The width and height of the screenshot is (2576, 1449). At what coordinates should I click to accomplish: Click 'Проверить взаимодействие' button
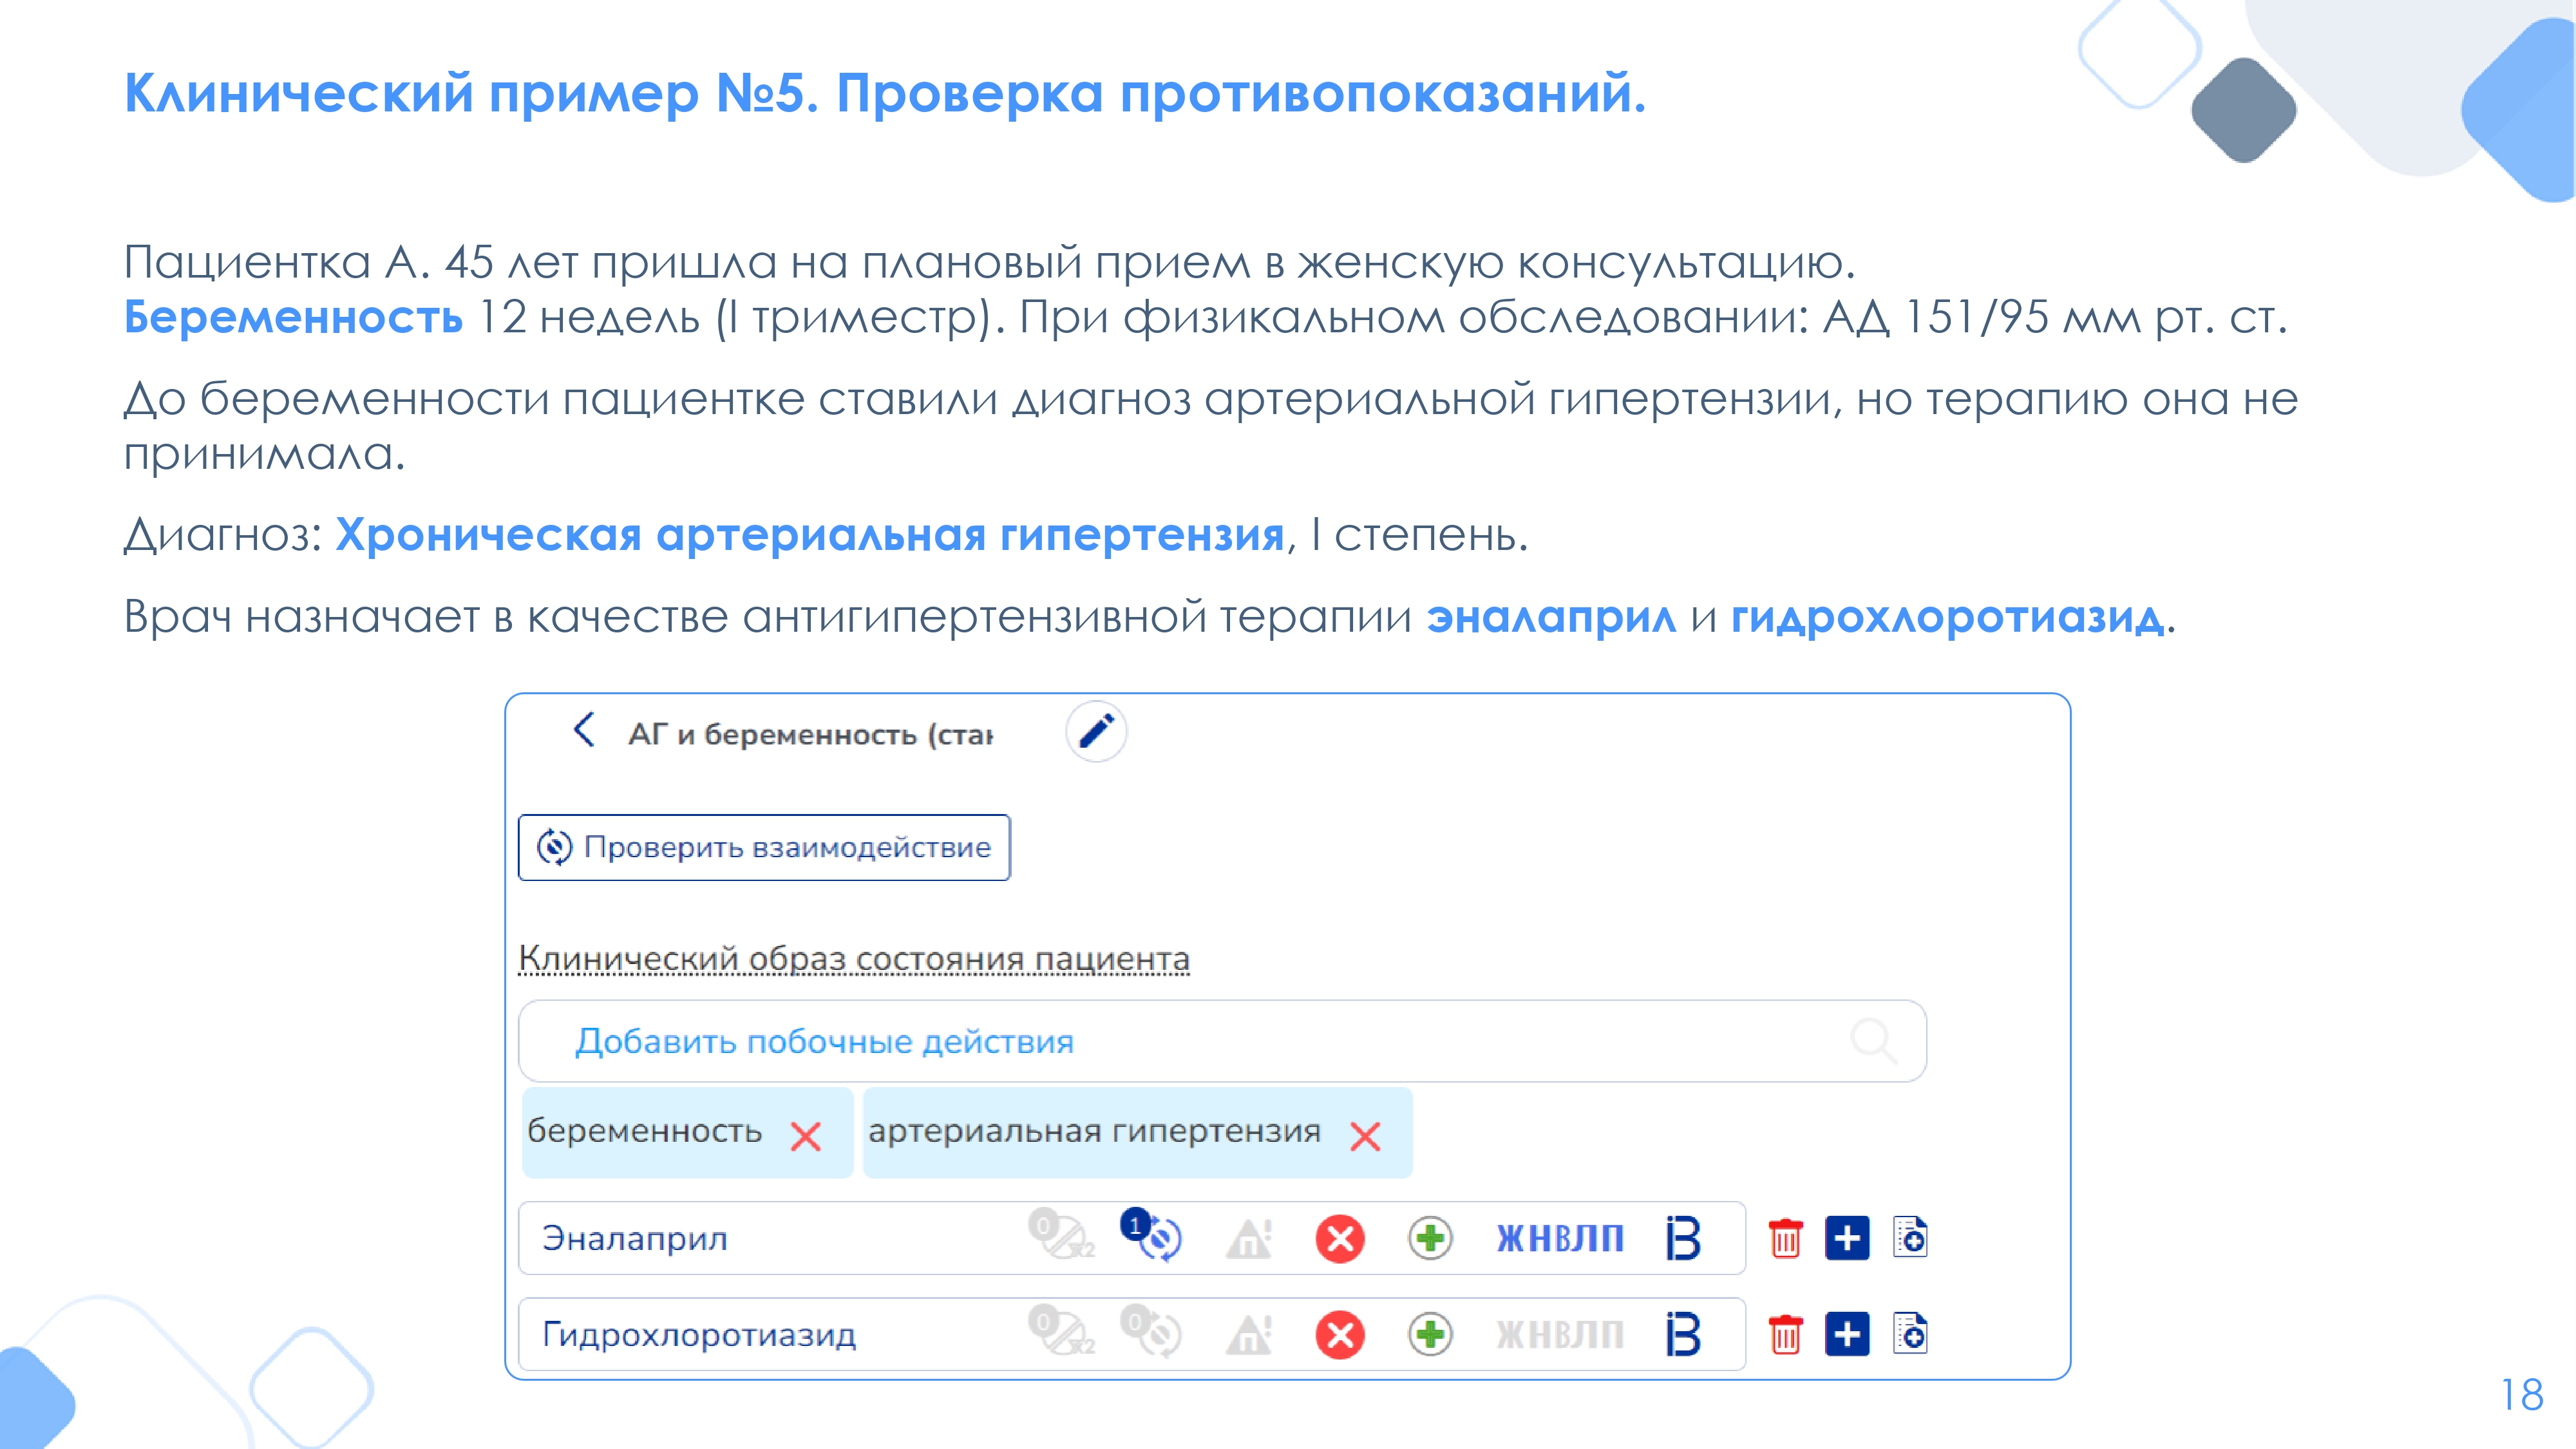764,847
